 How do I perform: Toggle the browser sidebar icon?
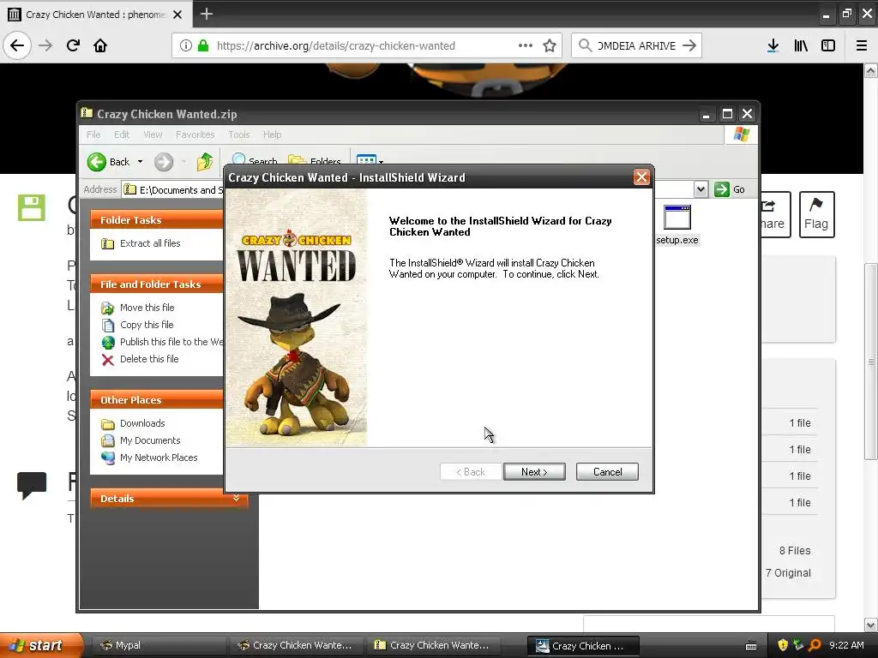click(828, 45)
